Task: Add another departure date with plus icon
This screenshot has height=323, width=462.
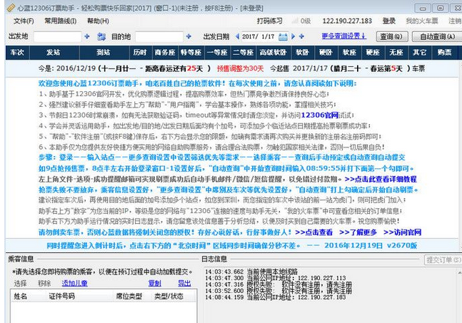Action: tap(301, 36)
